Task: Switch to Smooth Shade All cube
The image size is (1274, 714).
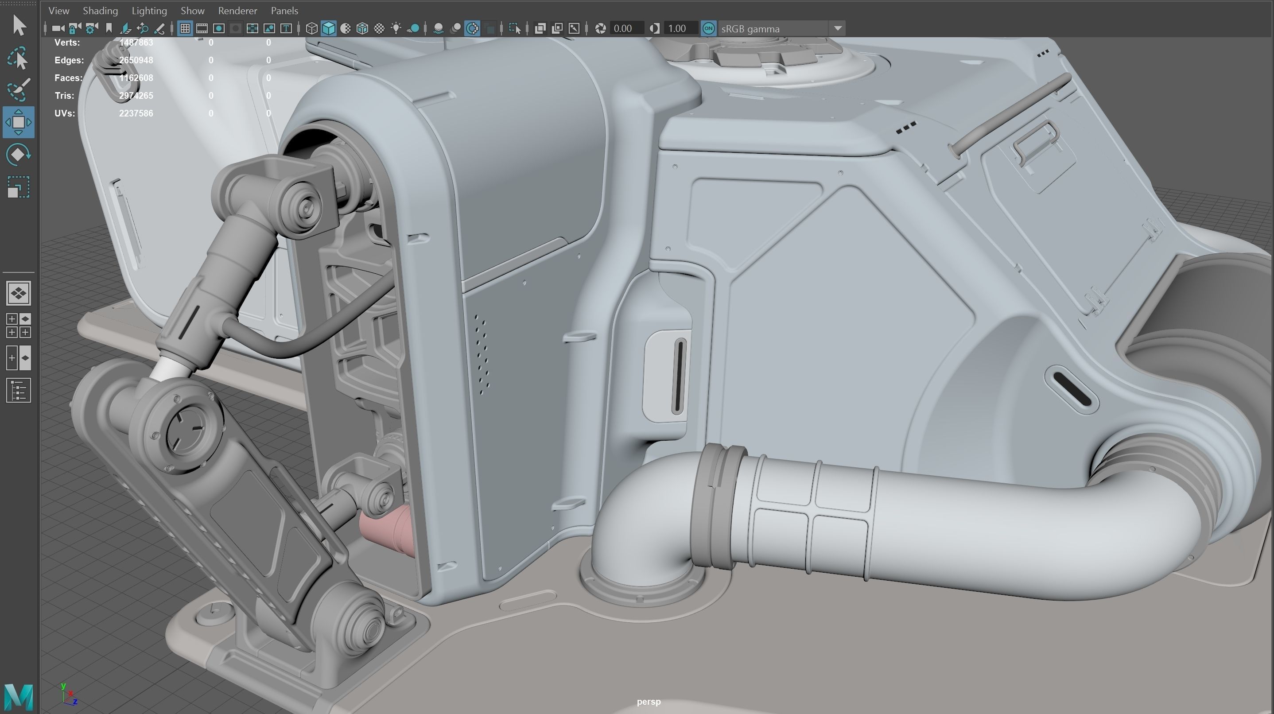Action: (328, 29)
